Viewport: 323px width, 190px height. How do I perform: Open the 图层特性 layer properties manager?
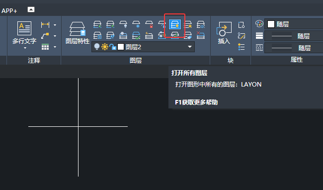coord(78,33)
